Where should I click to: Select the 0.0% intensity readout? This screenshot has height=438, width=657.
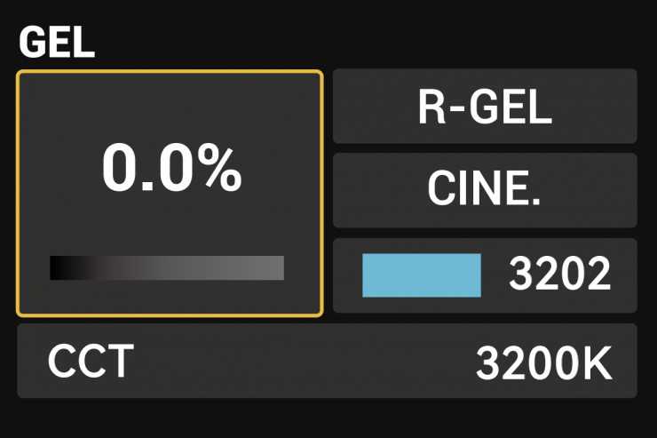pos(170,168)
